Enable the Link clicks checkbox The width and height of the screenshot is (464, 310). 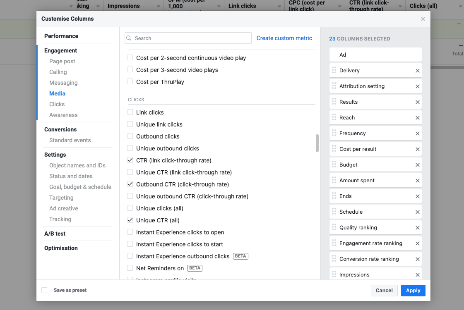click(x=130, y=112)
